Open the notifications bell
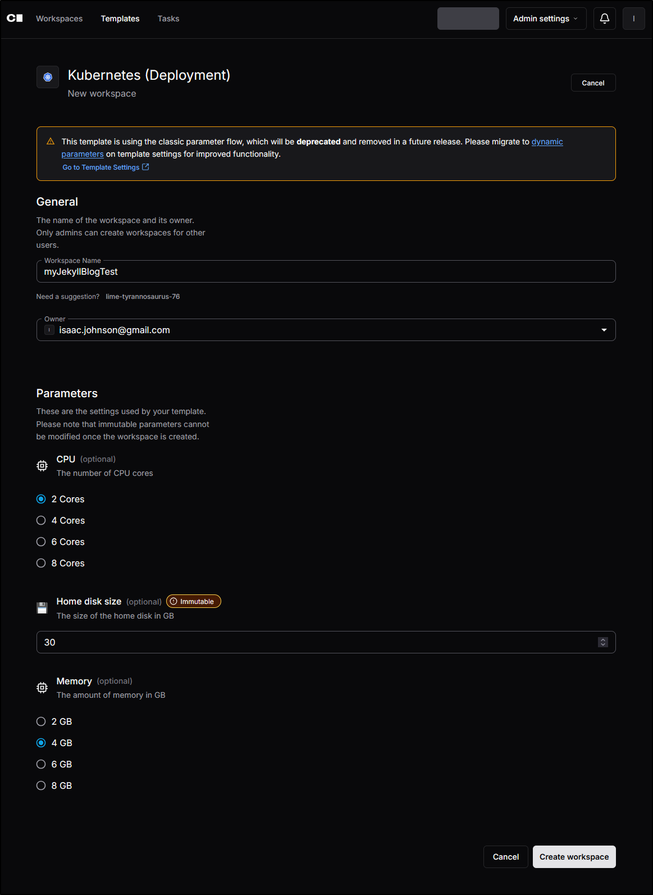 (x=604, y=18)
